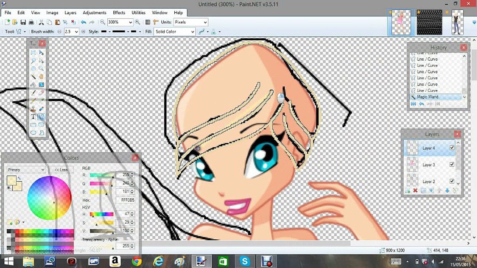
Task: Open the Adjustments menu
Action: click(x=95, y=13)
